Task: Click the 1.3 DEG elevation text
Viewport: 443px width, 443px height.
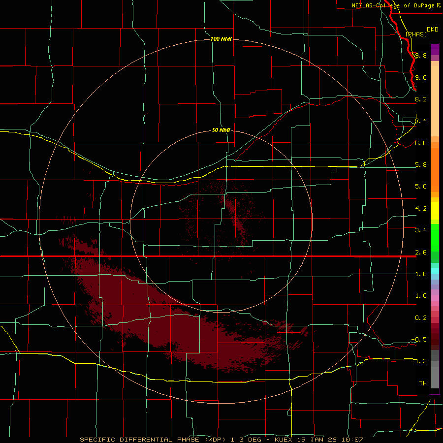Action: 246,440
